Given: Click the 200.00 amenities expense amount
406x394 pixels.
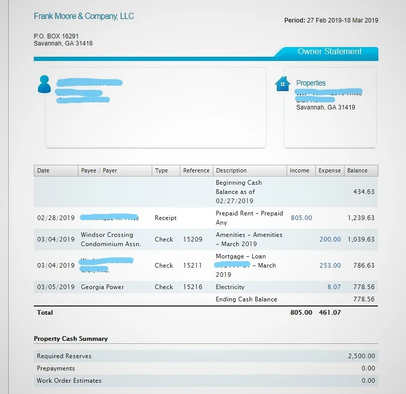Looking at the screenshot, I should pos(330,239).
